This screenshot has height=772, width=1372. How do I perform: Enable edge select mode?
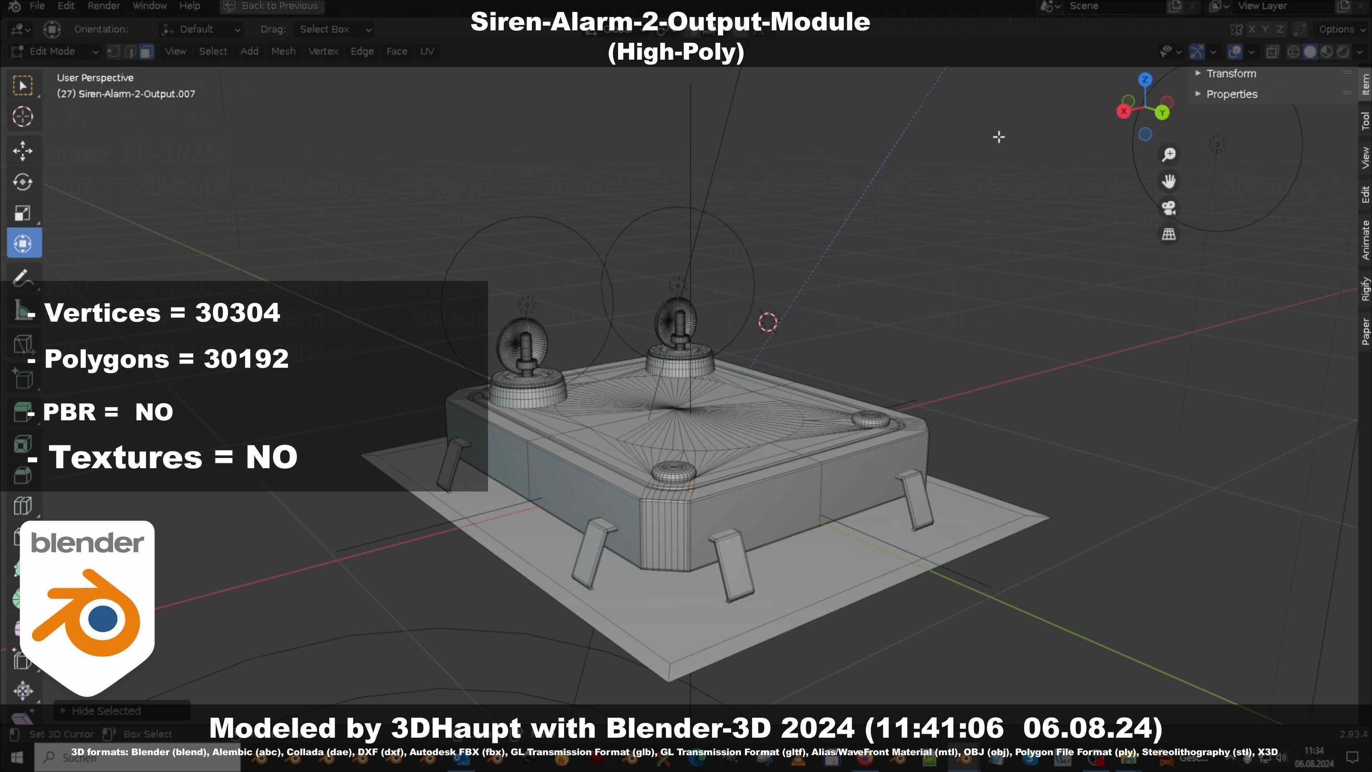(x=130, y=52)
